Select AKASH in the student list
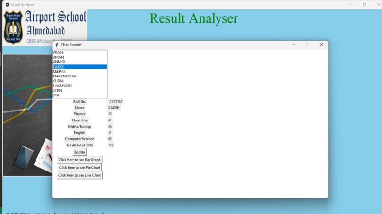The image size is (382, 214). (80, 52)
